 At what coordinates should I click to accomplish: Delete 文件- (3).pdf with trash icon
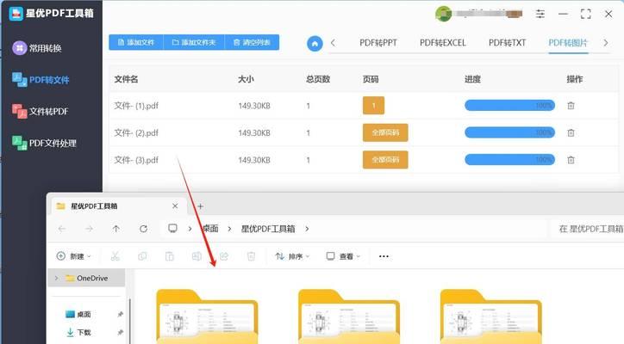[x=571, y=160]
